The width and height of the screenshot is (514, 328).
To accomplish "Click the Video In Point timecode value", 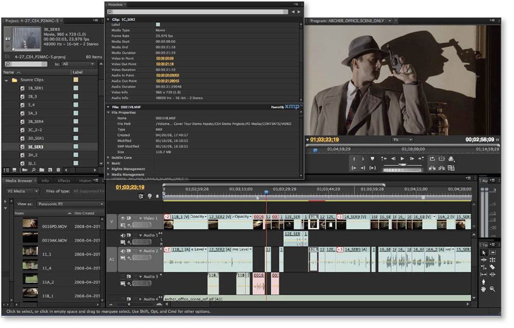I will pyautogui.click(x=164, y=59).
